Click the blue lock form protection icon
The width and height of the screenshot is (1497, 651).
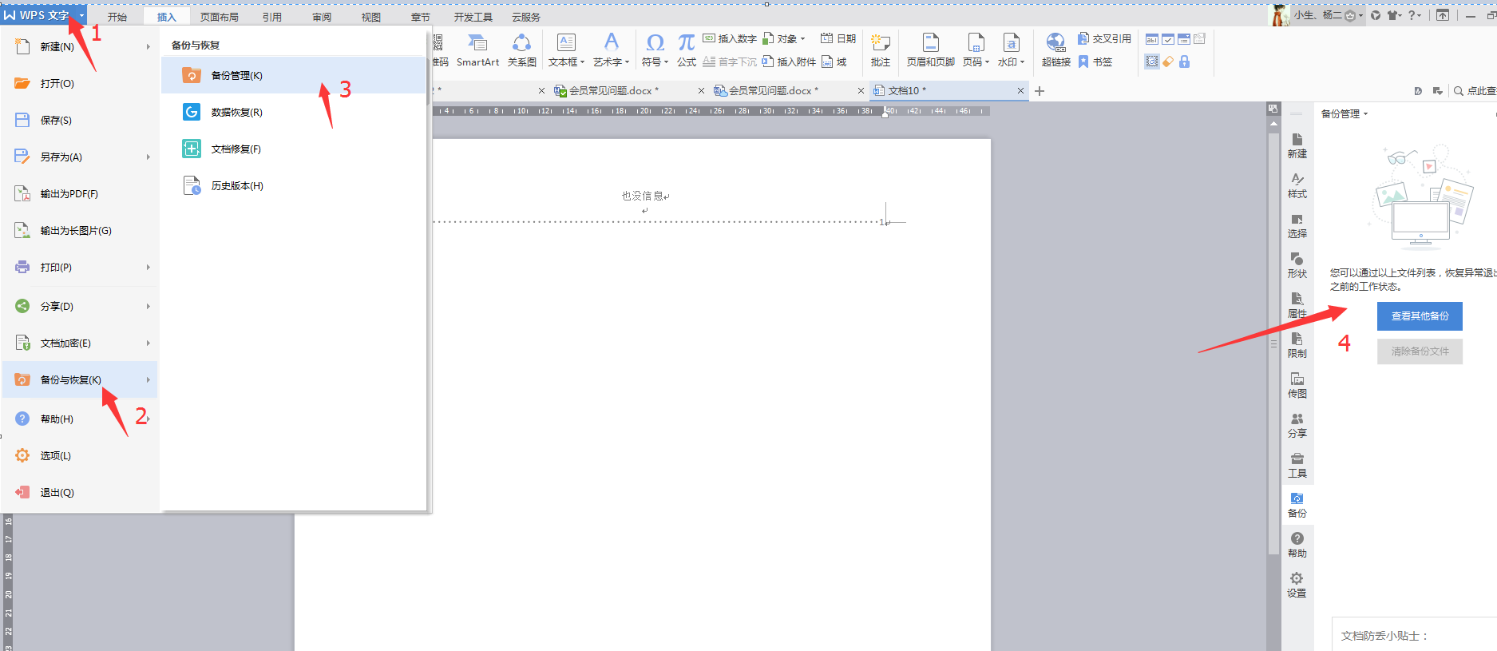point(1184,62)
